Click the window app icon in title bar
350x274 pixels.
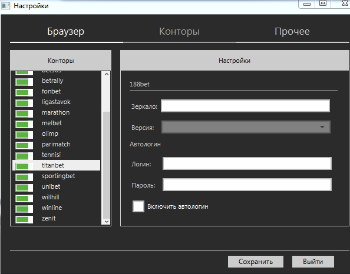(6, 6)
